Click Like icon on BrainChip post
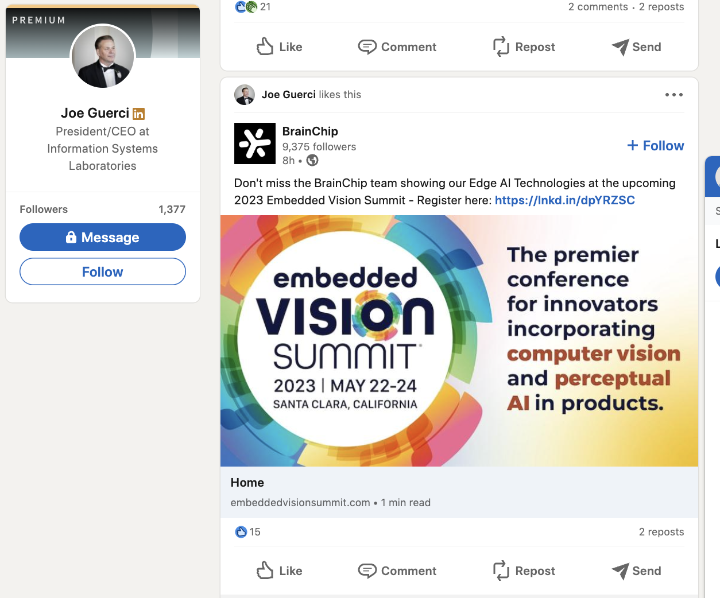 pos(265,570)
